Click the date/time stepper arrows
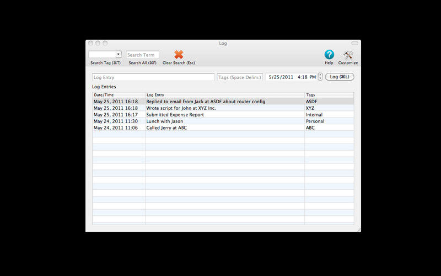441x276 pixels. pos(320,77)
